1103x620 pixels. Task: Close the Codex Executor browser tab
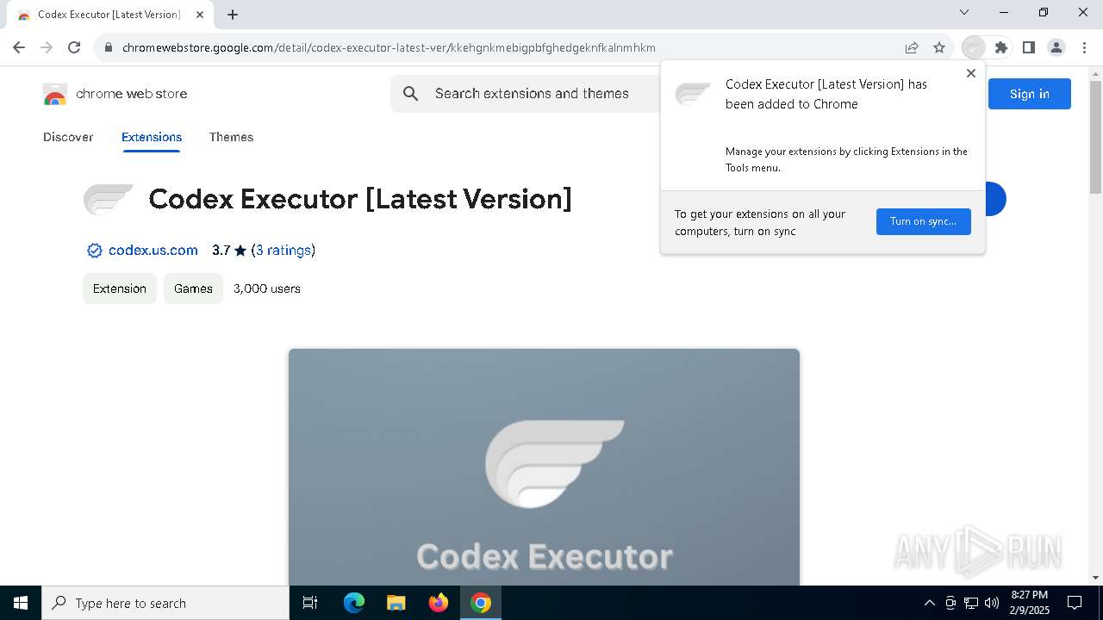(x=200, y=15)
